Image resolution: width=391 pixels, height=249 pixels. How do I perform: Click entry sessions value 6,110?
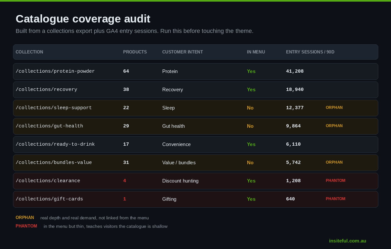pos(293,144)
